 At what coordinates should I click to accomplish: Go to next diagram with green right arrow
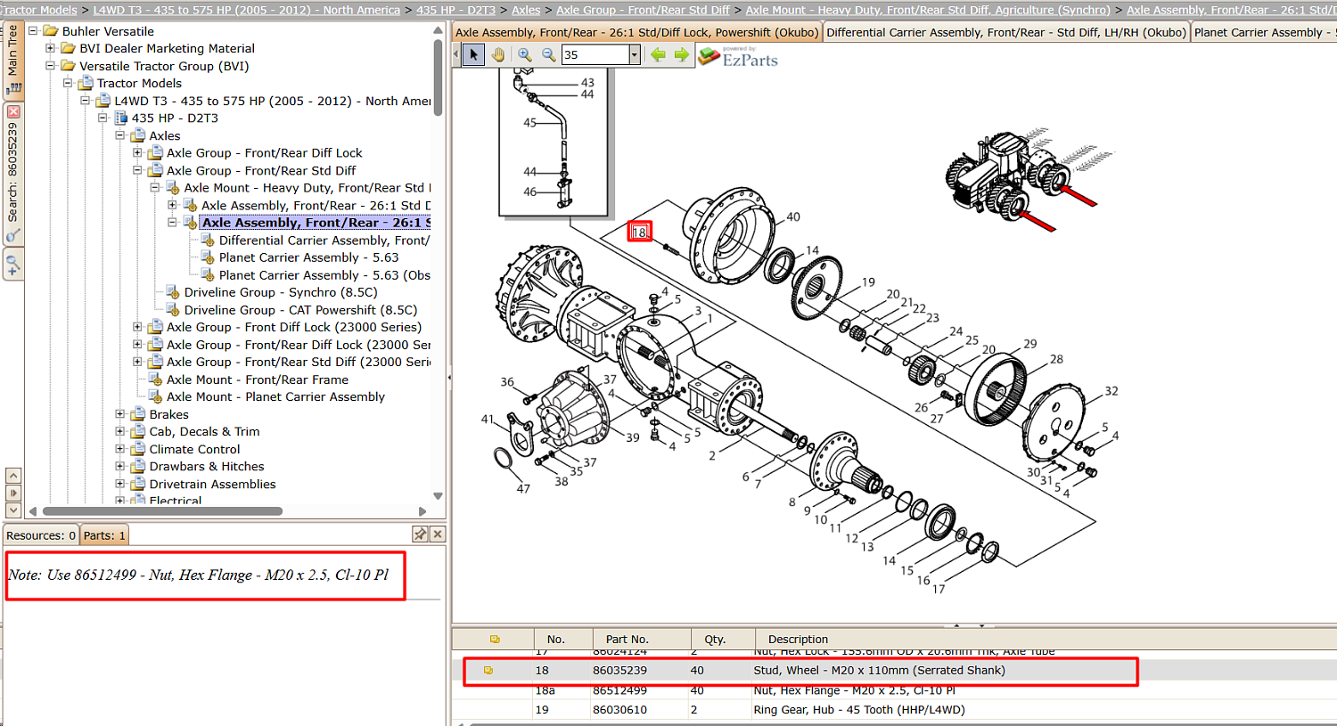point(682,55)
